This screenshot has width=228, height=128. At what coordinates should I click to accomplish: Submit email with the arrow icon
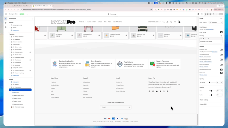(129, 107)
